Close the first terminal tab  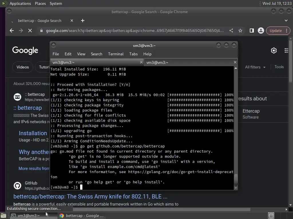point(141,62)
